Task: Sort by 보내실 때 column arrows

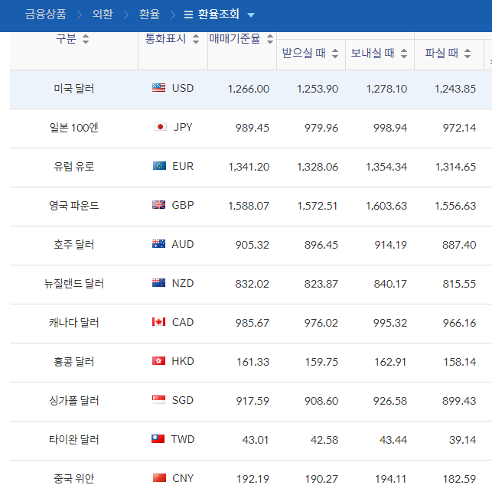Action: click(x=402, y=54)
